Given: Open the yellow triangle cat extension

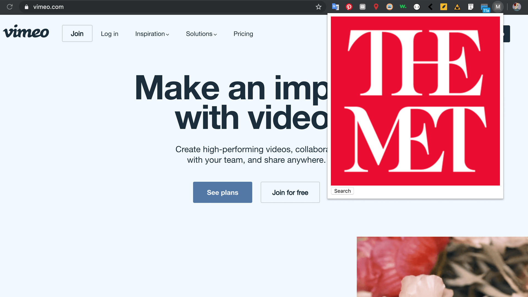Looking at the screenshot, I should coord(457,7).
